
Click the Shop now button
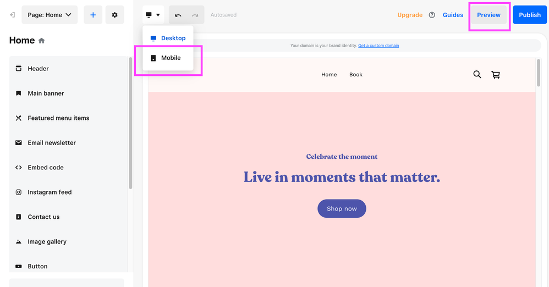point(342,208)
